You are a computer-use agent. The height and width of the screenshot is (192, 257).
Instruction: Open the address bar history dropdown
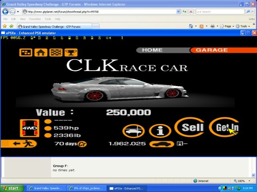(179, 12)
